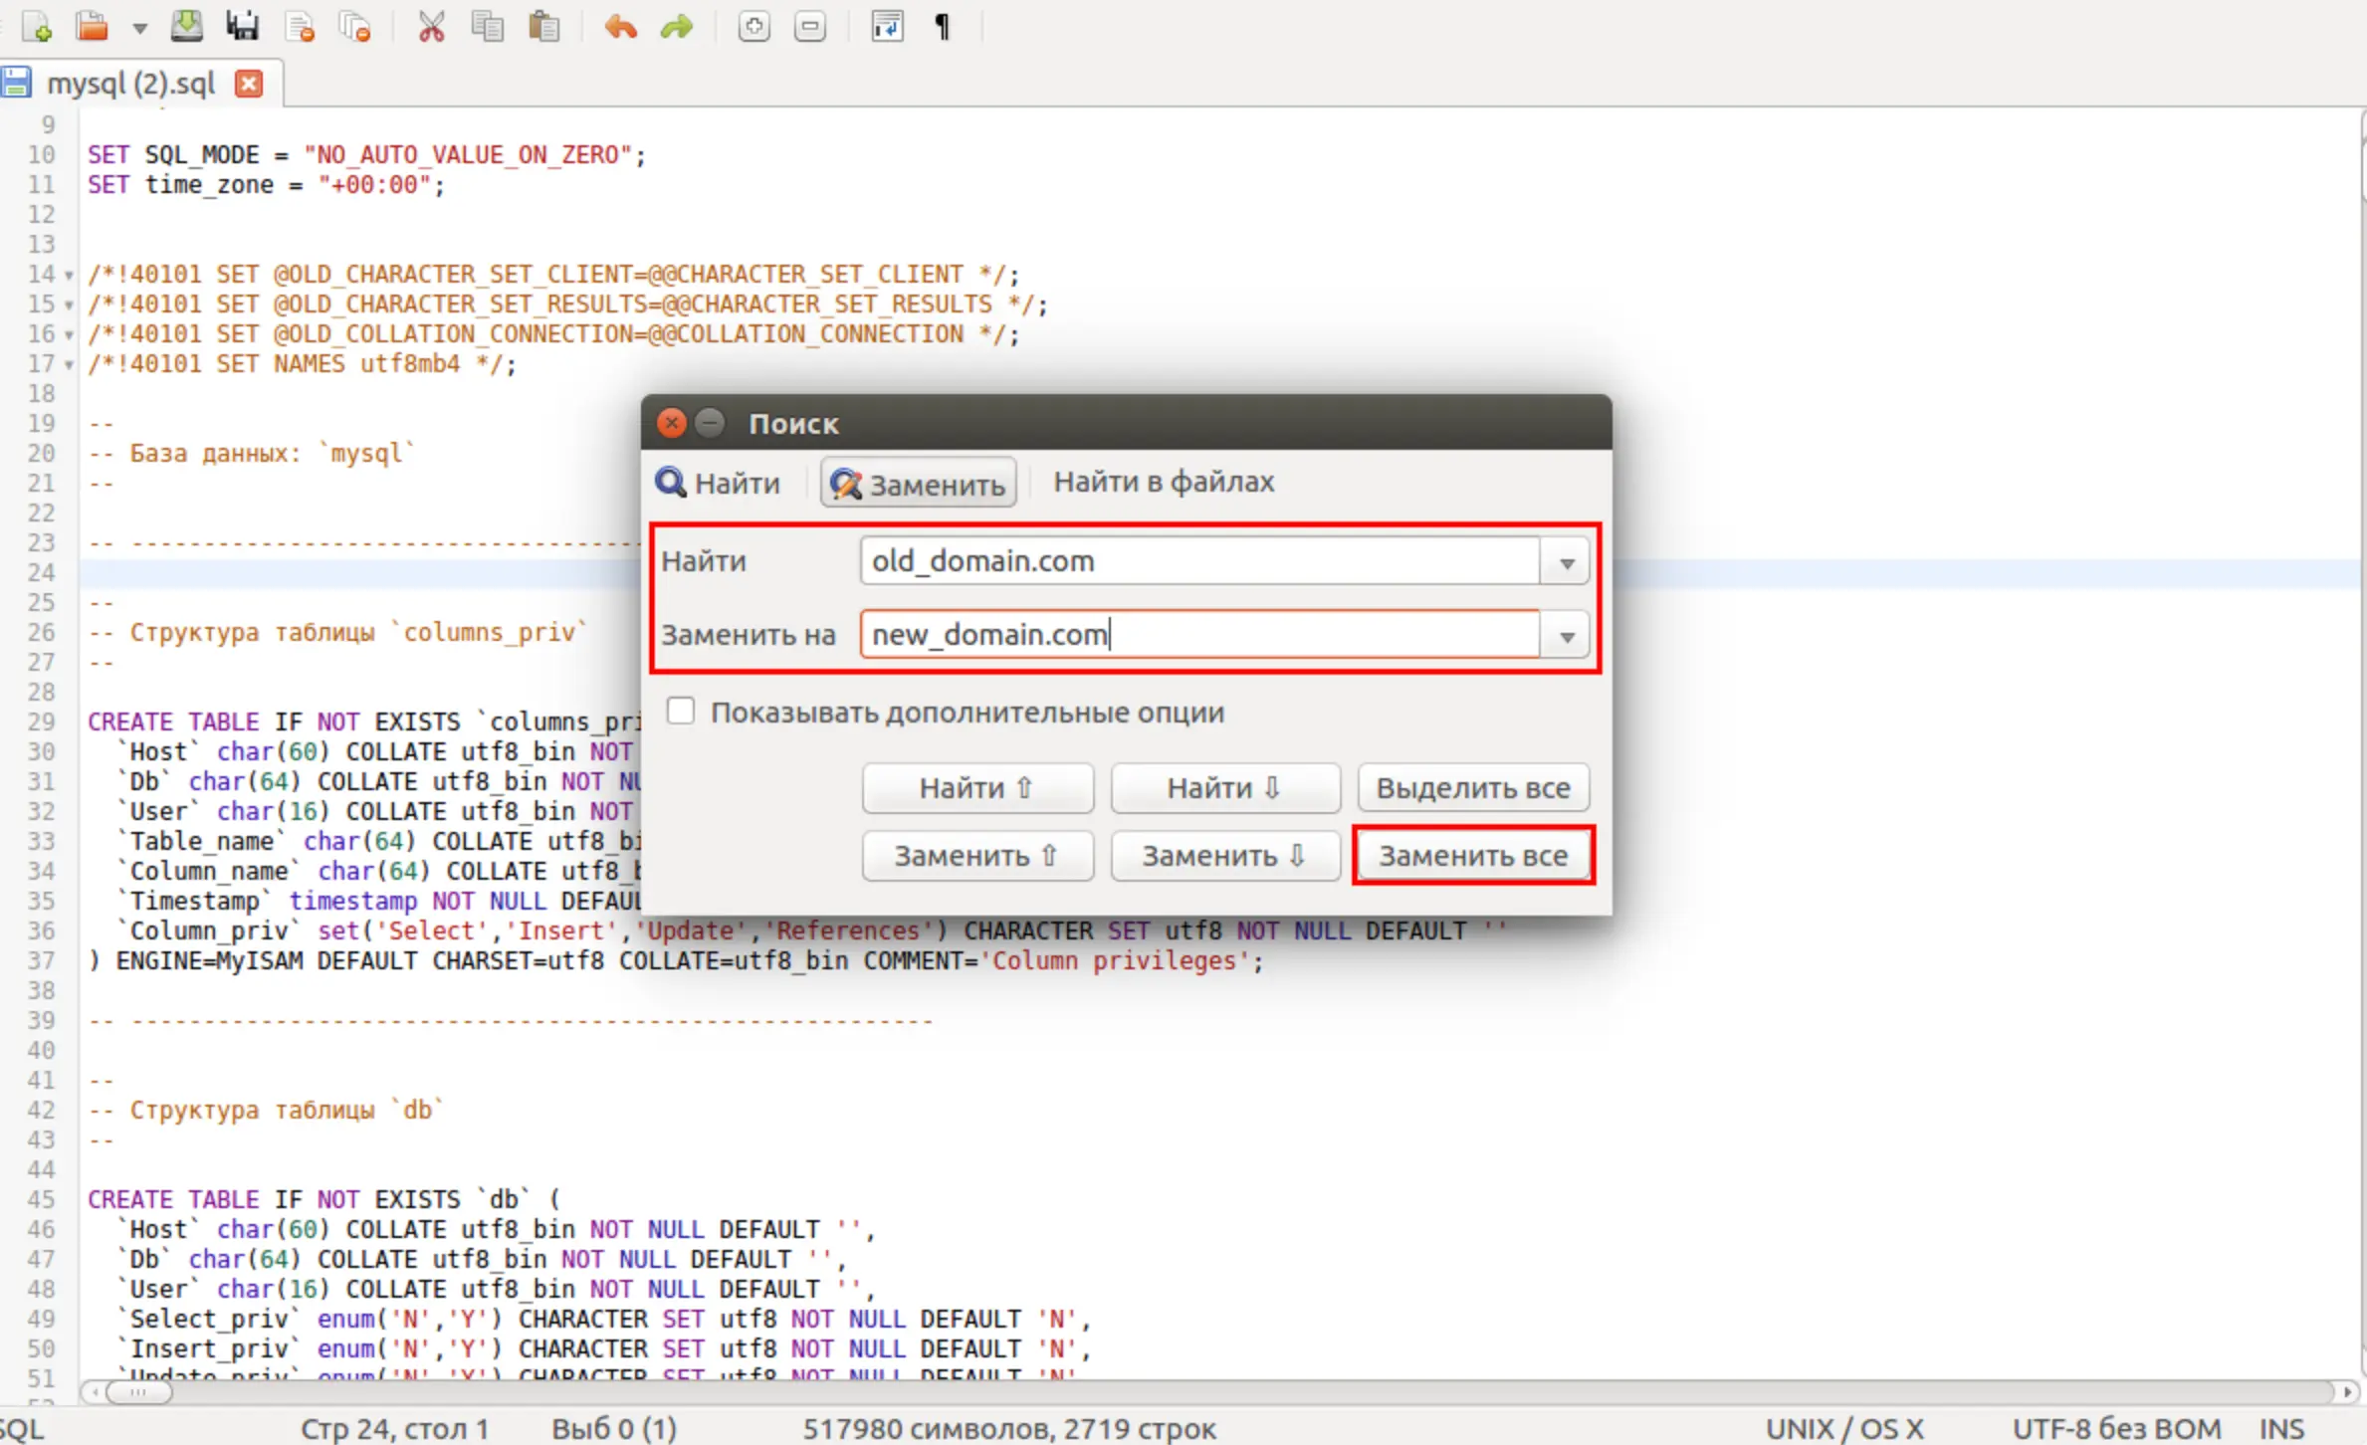The width and height of the screenshot is (2367, 1445).
Task: Click Заменить down arrow button
Action: pos(1225,856)
